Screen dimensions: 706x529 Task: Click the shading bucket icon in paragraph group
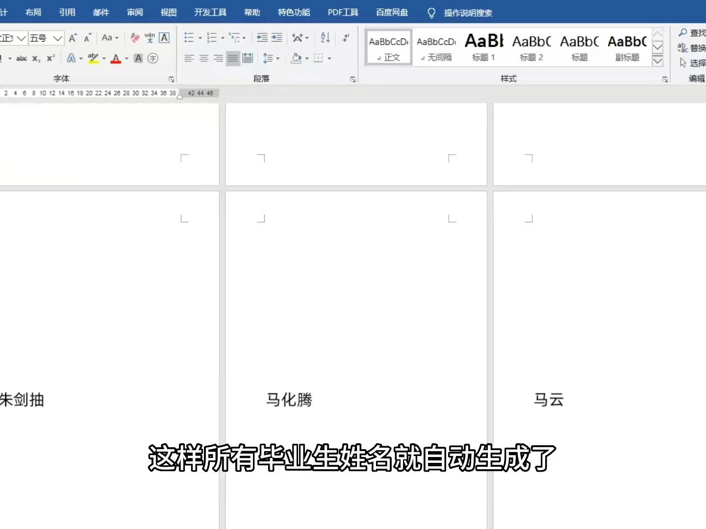click(296, 58)
